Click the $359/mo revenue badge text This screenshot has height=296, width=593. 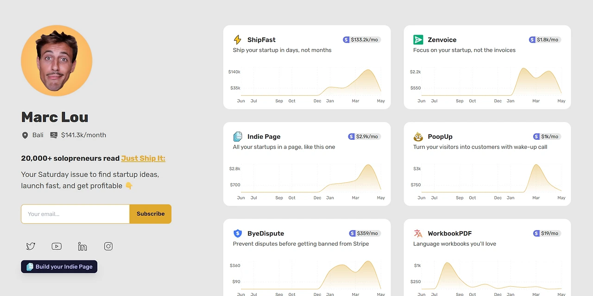click(367, 234)
